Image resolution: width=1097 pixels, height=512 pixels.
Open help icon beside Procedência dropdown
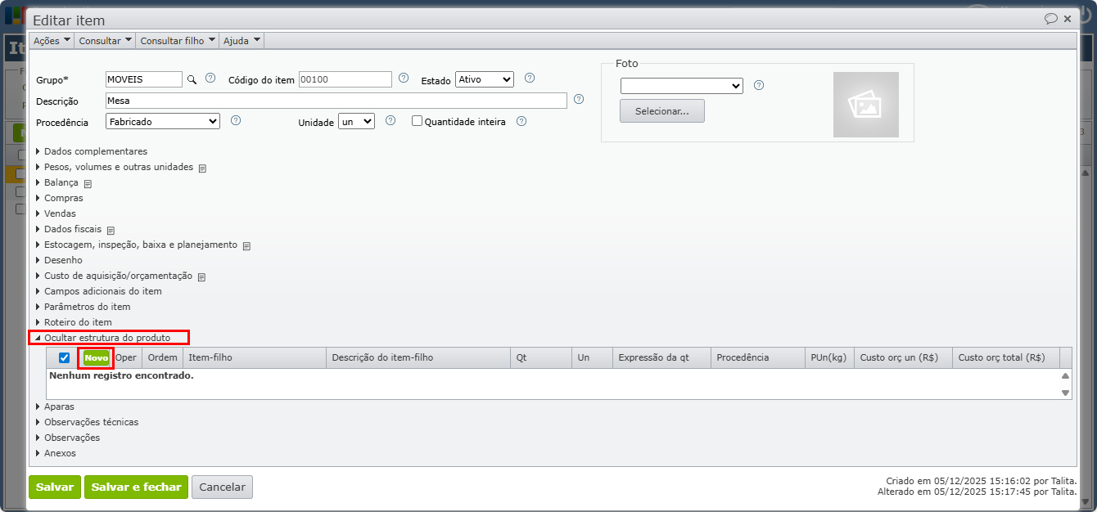pos(236,120)
